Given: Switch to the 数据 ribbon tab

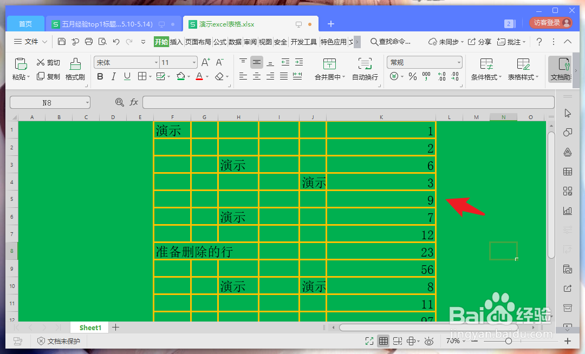Looking at the screenshot, I should click(x=235, y=42).
